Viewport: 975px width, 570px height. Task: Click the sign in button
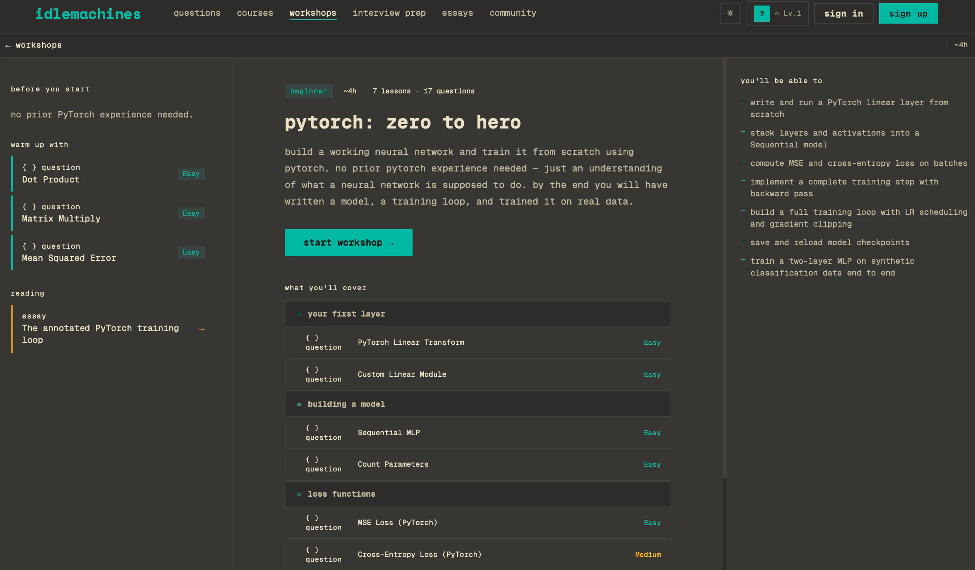point(843,13)
